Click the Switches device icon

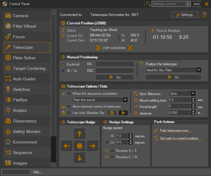point(8,89)
